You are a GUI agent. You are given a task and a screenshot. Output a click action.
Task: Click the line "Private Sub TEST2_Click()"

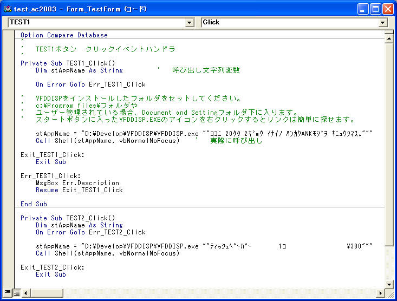[68, 218]
